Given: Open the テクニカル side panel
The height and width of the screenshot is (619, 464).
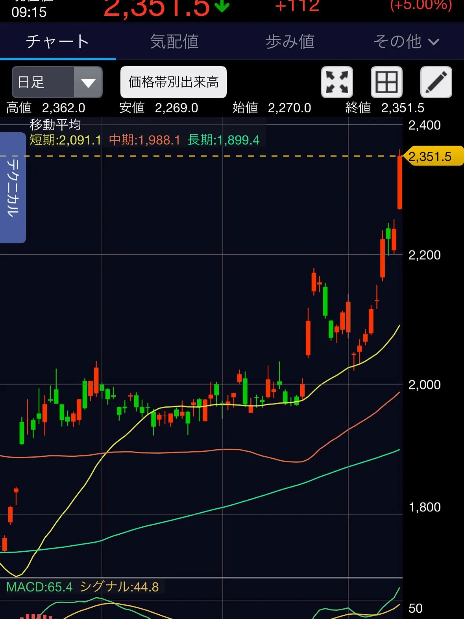Looking at the screenshot, I should pos(13,187).
